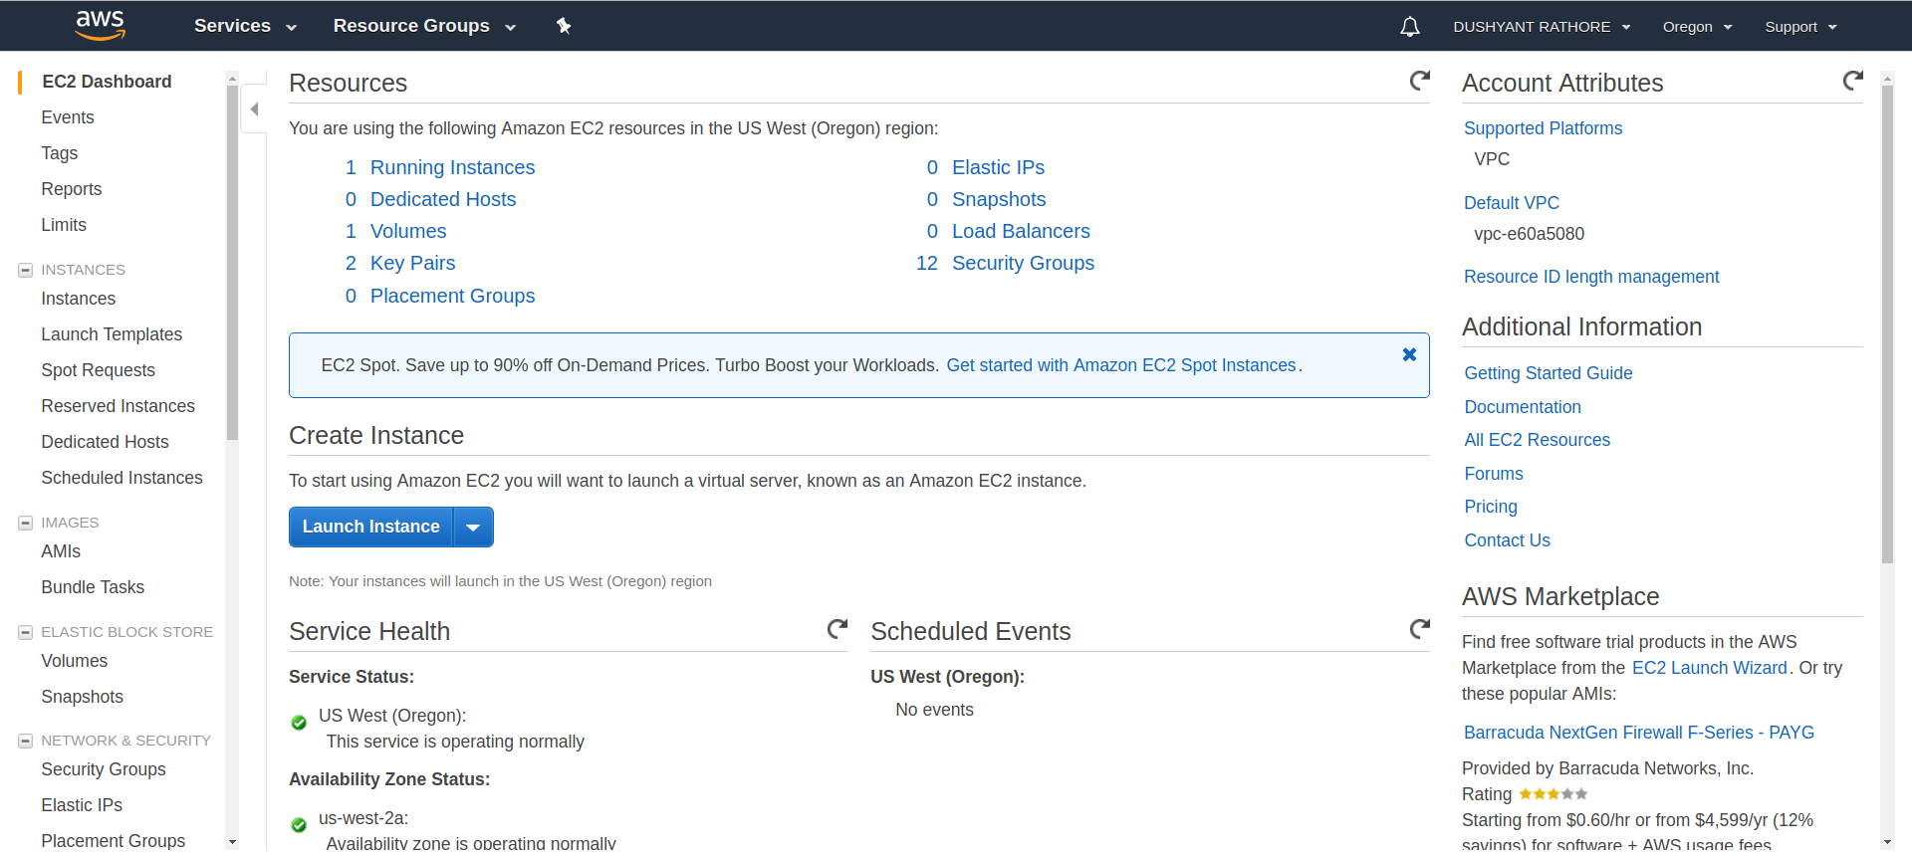
Task: Open the Snapshots resource link
Action: pyautogui.click(x=999, y=199)
